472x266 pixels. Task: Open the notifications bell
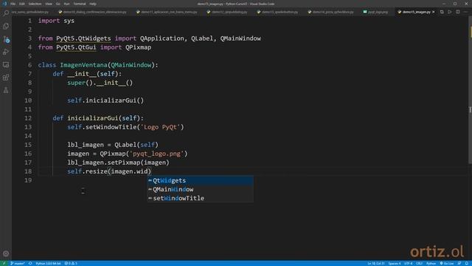467,263
